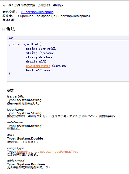This screenshot has width=129, height=174.
Task: Click the 参数 section heading
Action: tap(10, 90)
